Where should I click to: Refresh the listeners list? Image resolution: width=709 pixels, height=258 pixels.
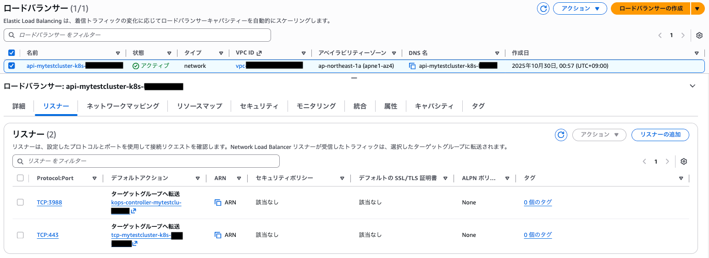561,135
